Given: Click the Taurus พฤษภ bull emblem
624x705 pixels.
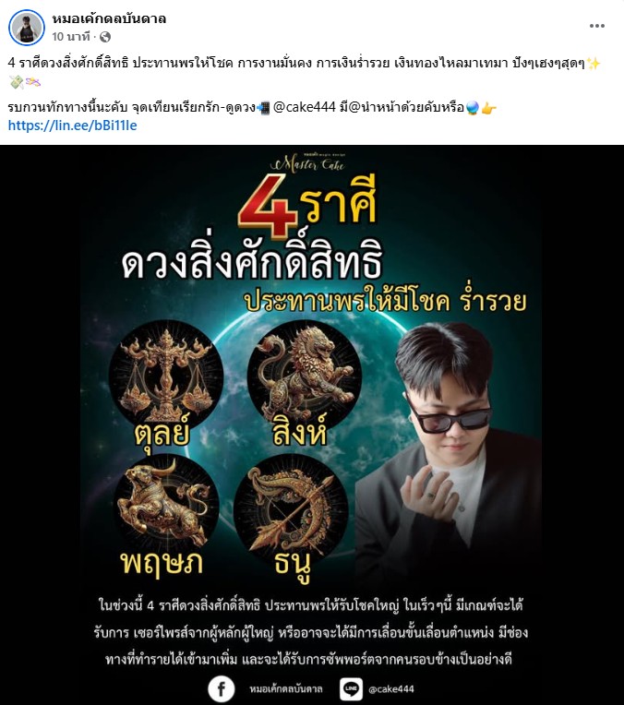Looking at the screenshot, I should [166, 508].
